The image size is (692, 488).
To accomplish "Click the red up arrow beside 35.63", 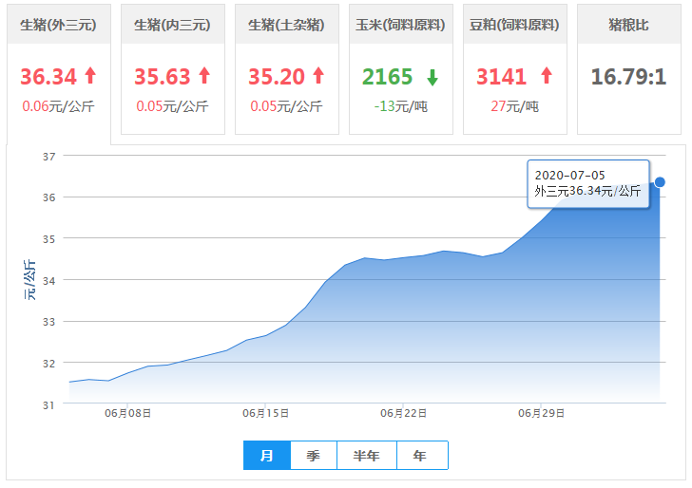I will pyautogui.click(x=203, y=76).
